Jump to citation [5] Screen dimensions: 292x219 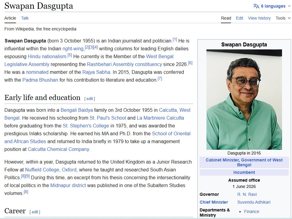[x=70, y=55]
